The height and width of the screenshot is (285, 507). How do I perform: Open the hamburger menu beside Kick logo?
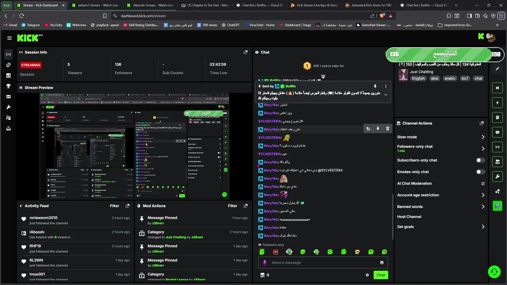(10, 38)
